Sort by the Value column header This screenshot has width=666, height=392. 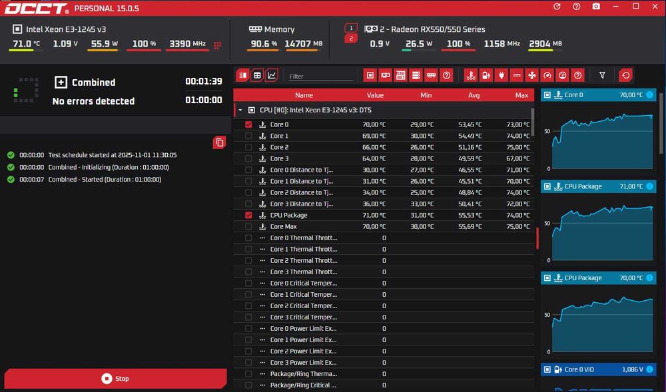pyautogui.click(x=375, y=95)
